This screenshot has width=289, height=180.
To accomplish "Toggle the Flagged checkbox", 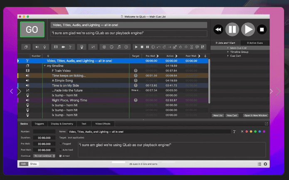I will pos(60,144).
